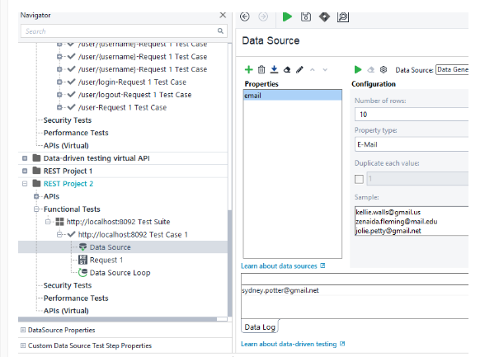Click the Navigator search magnifier icon
The image size is (499, 357).
[220, 31]
